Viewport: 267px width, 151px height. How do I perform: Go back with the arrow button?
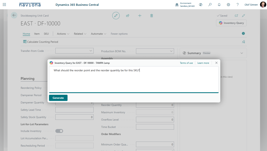click(14, 15)
